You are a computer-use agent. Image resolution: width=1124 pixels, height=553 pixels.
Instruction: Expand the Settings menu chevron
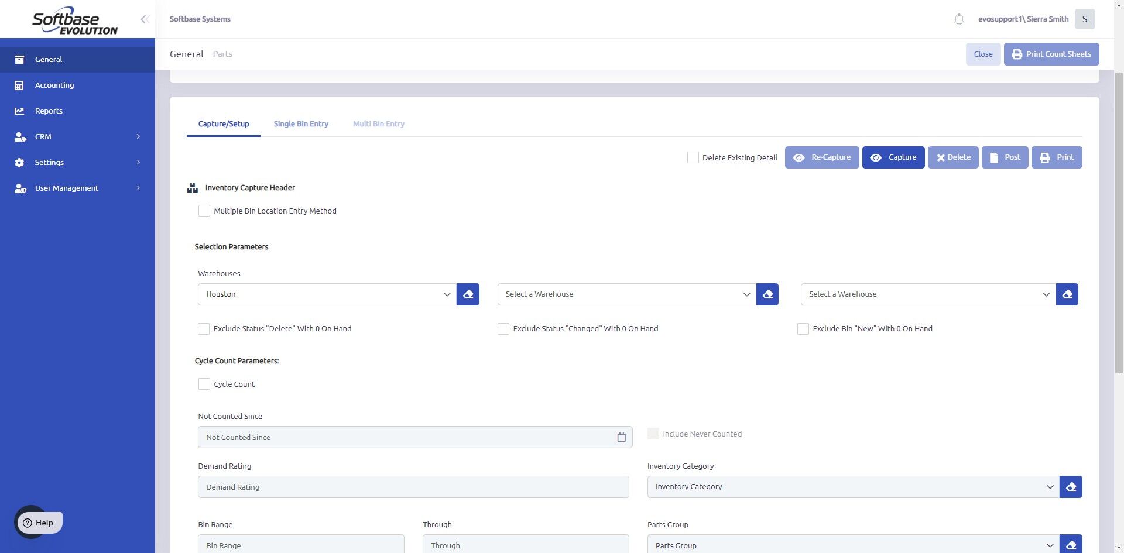coord(138,163)
